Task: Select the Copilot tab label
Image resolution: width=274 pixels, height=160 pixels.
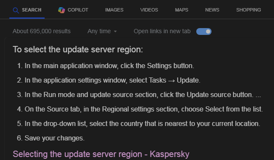Action: tap(78, 10)
